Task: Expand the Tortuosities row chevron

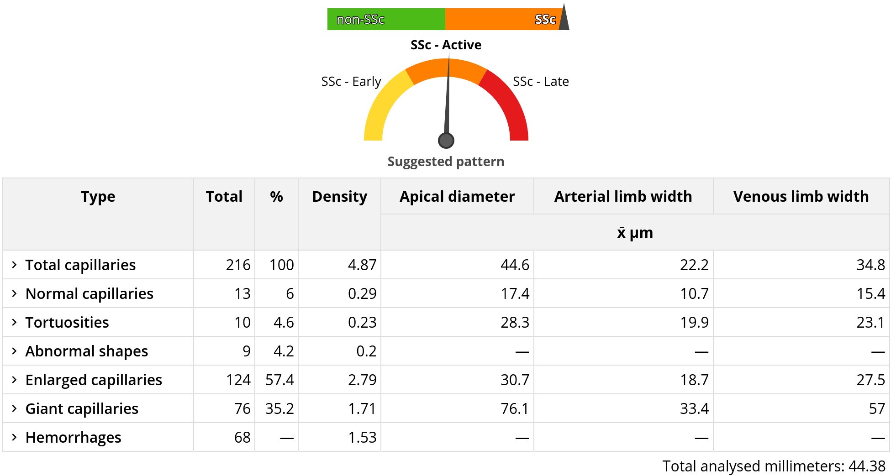Action: [14, 322]
